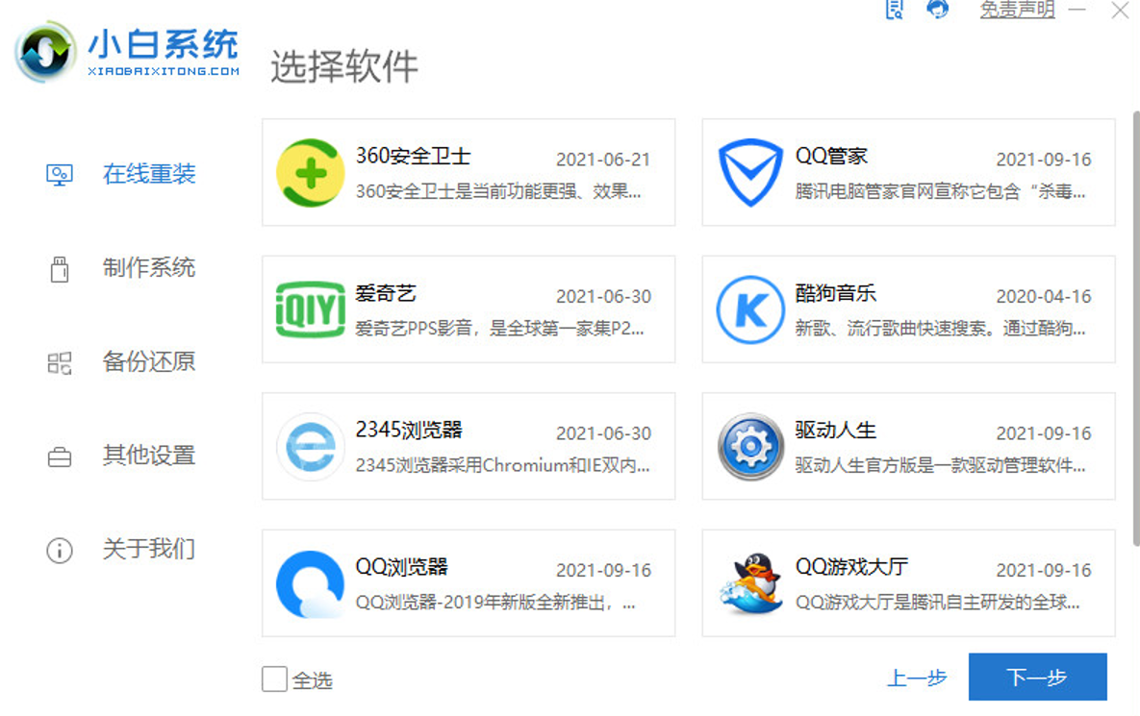The width and height of the screenshot is (1140, 716).
Task: Click the 关于我们 info circle icon
Action: tap(60, 551)
